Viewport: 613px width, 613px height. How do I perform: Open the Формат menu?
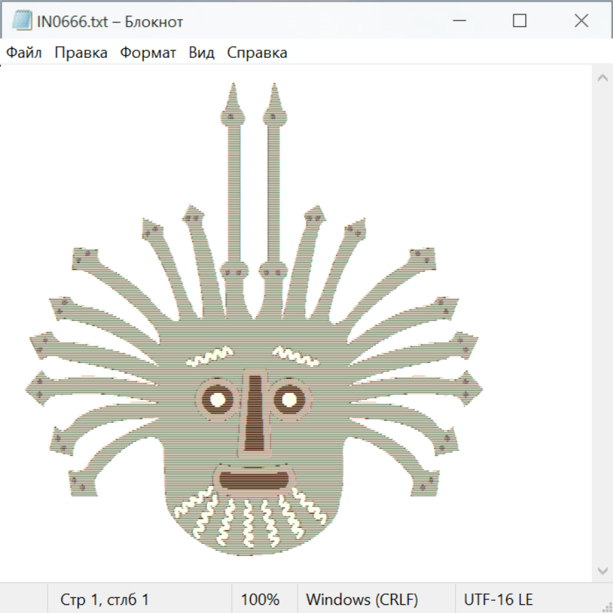(148, 53)
